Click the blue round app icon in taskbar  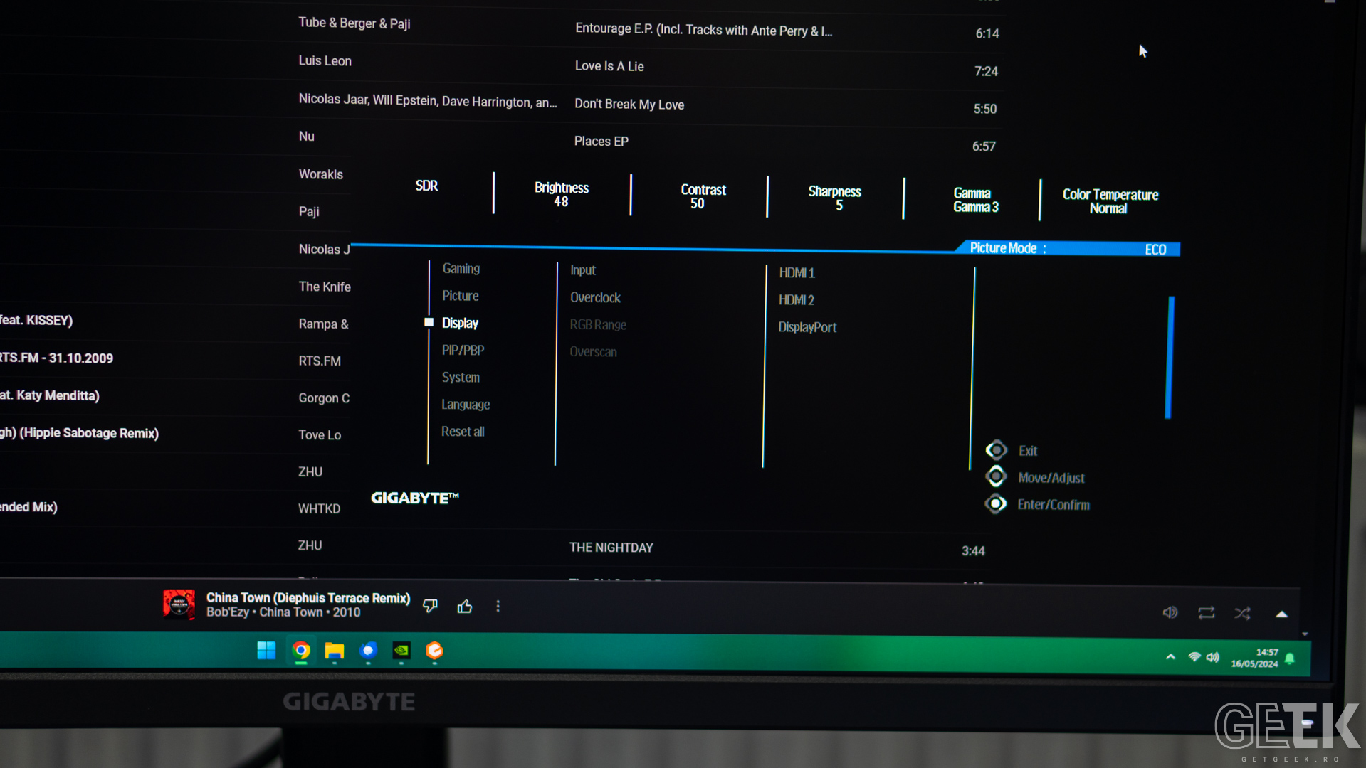(x=368, y=651)
